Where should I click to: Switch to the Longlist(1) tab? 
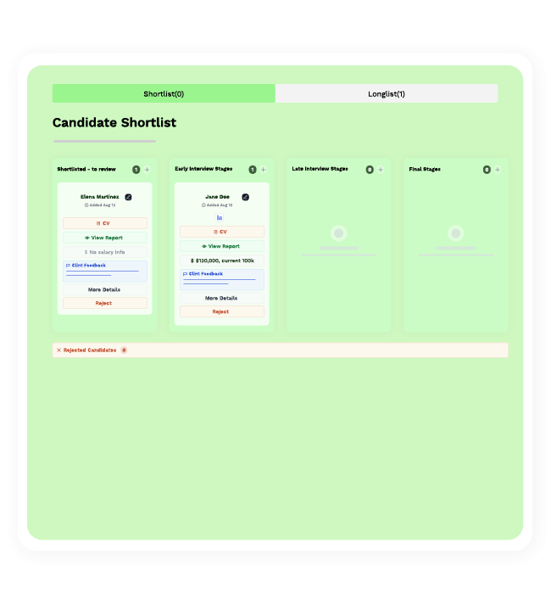(x=387, y=93)
